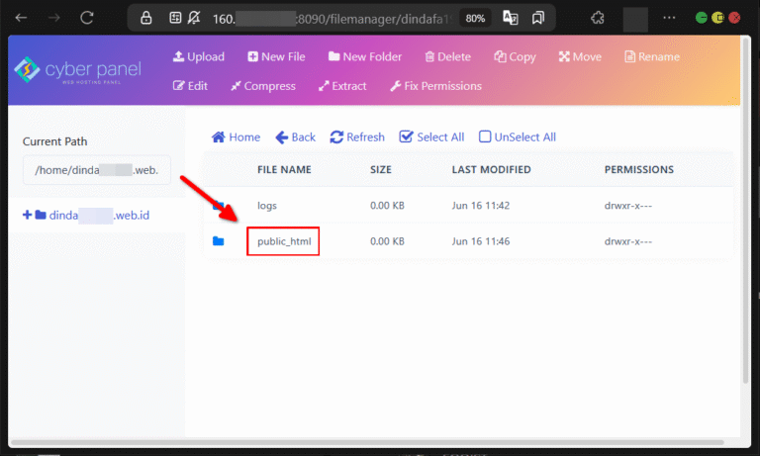Image resolution: width=760 pixels, height=456 pixels.
Task: Click logs modified date Jun 16 11:42
Action: [480, 206]
